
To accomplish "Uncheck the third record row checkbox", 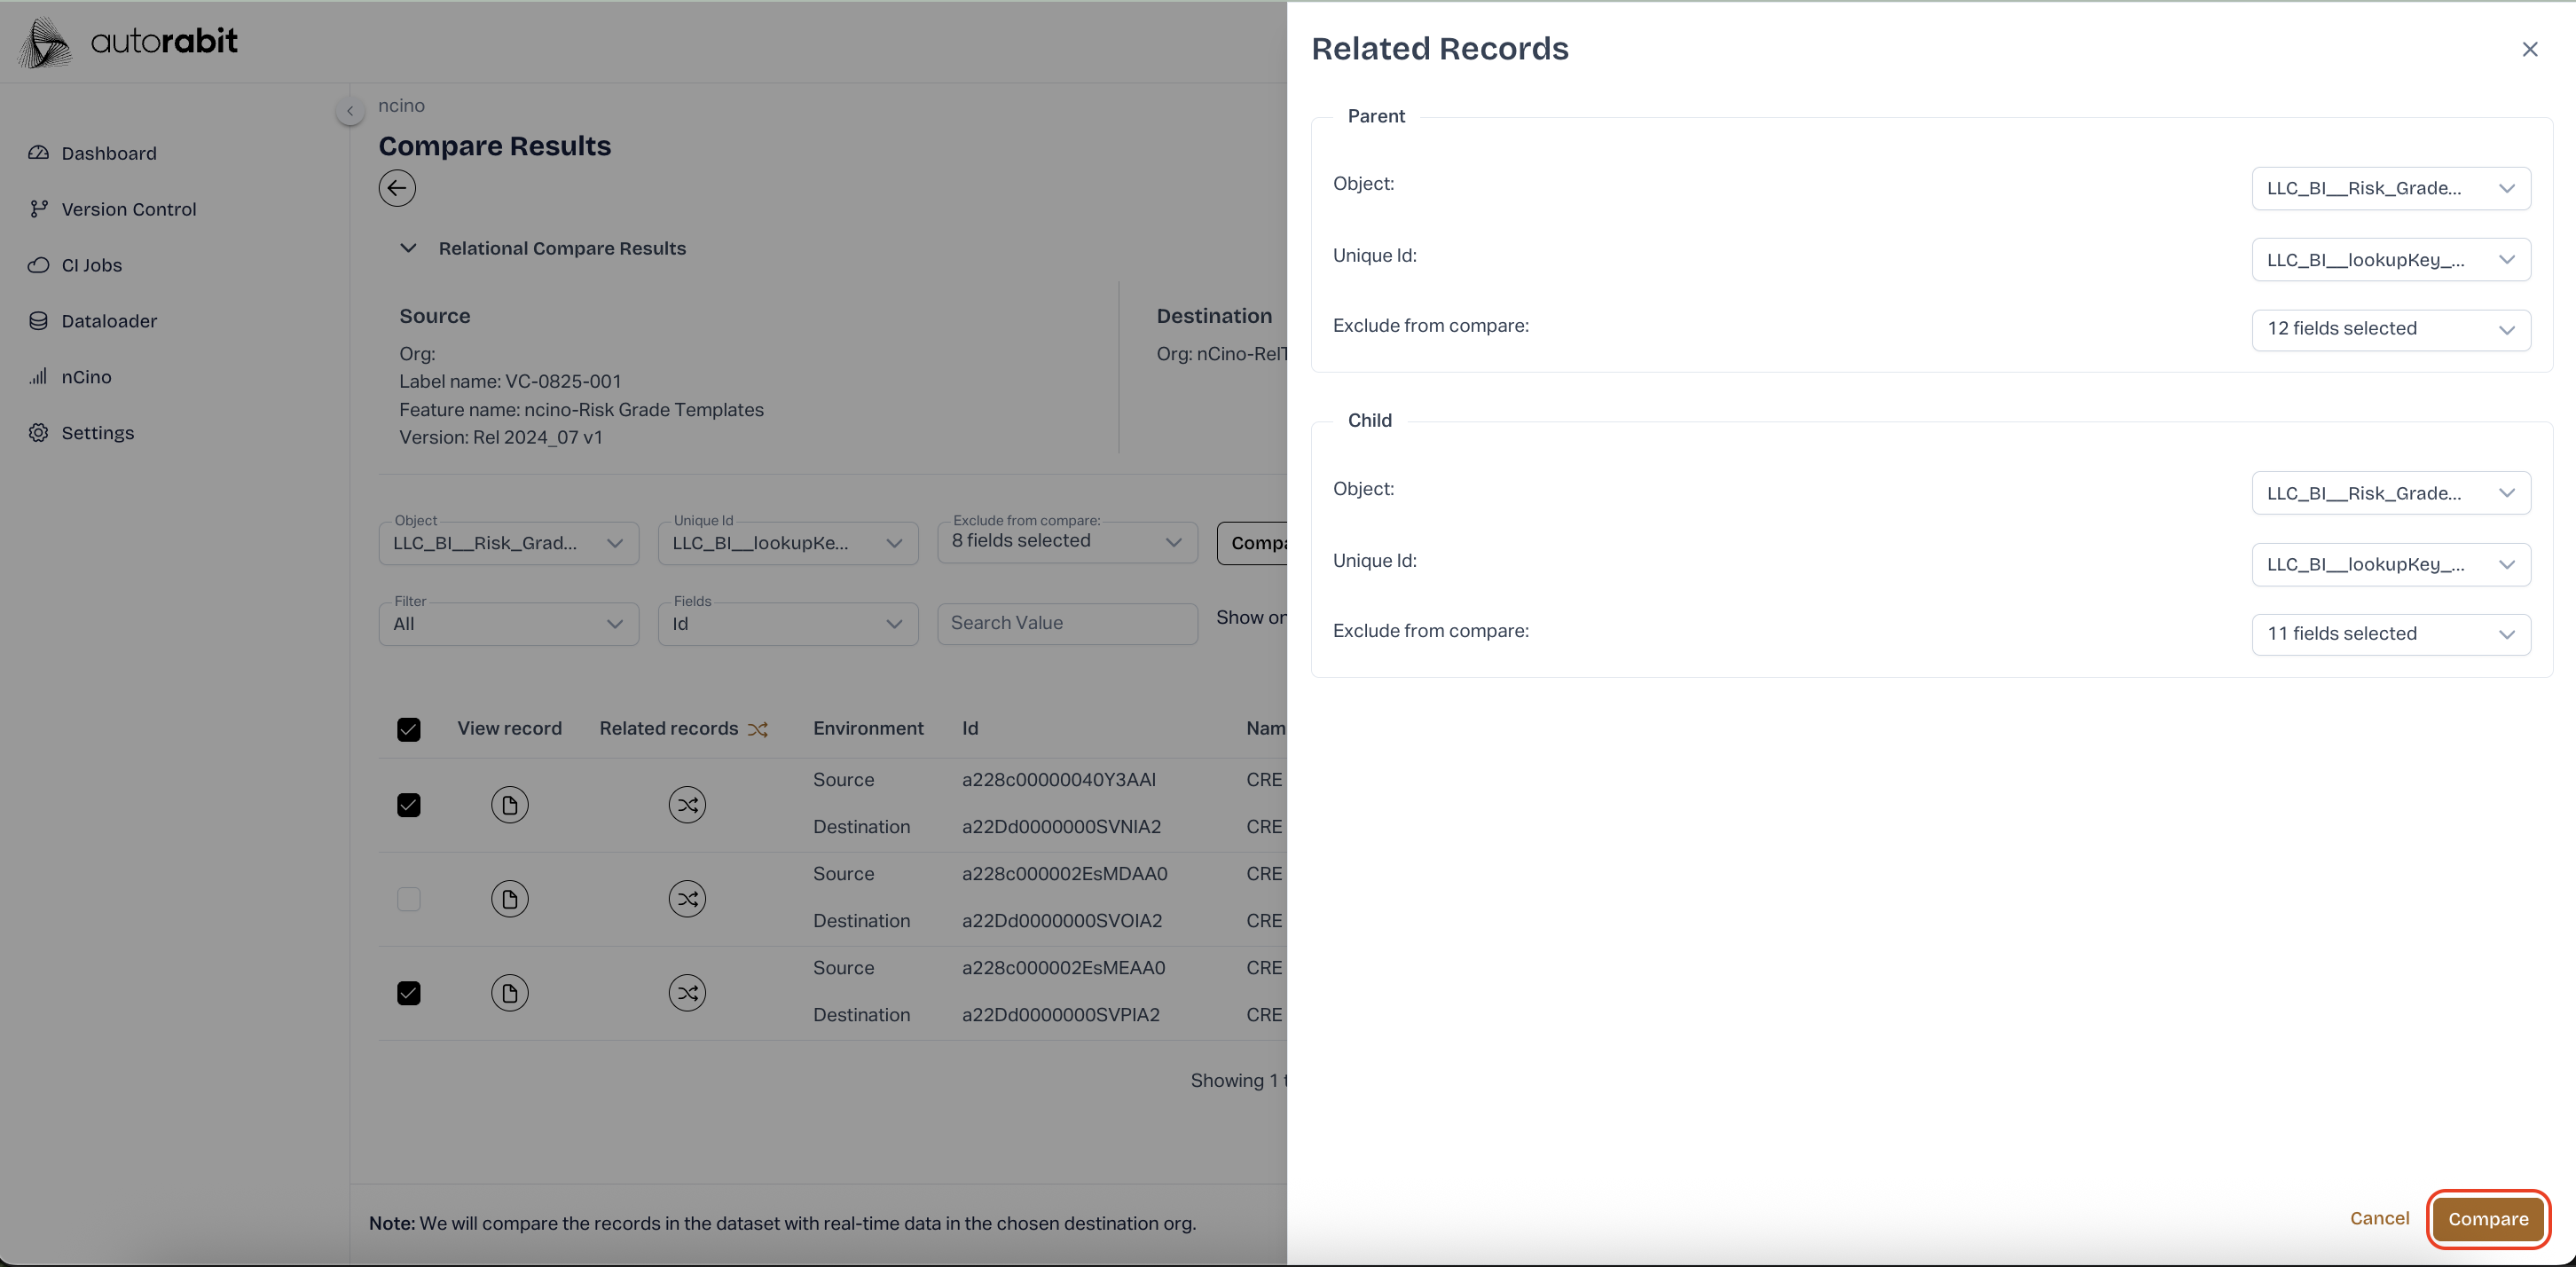I will coord(408,992).
